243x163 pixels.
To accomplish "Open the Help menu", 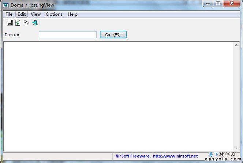I will (72, 14).
